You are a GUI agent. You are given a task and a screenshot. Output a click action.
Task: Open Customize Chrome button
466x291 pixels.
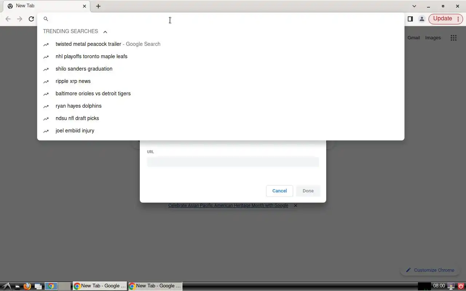pyautogui.click(x=430, y=270)
